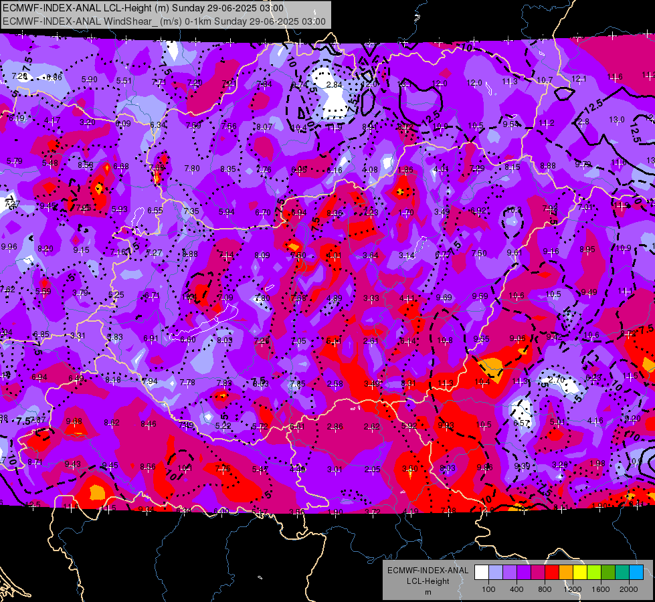This screenshot has height=602, width=655.
Task: Click the map value 2.70
Action: click(x=557, y=380)
